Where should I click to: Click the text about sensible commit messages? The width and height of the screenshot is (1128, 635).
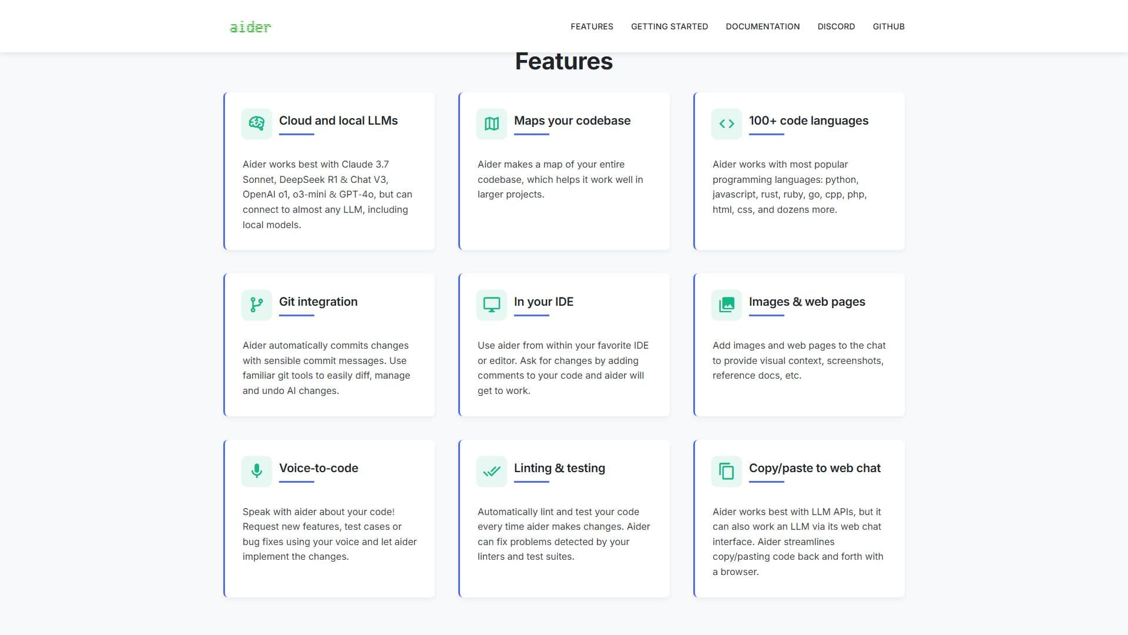(x=327, y=368)
